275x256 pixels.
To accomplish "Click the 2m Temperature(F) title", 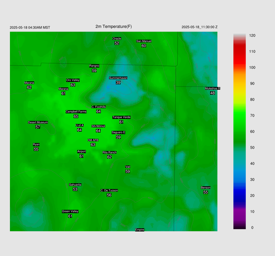I will [114, 27].
